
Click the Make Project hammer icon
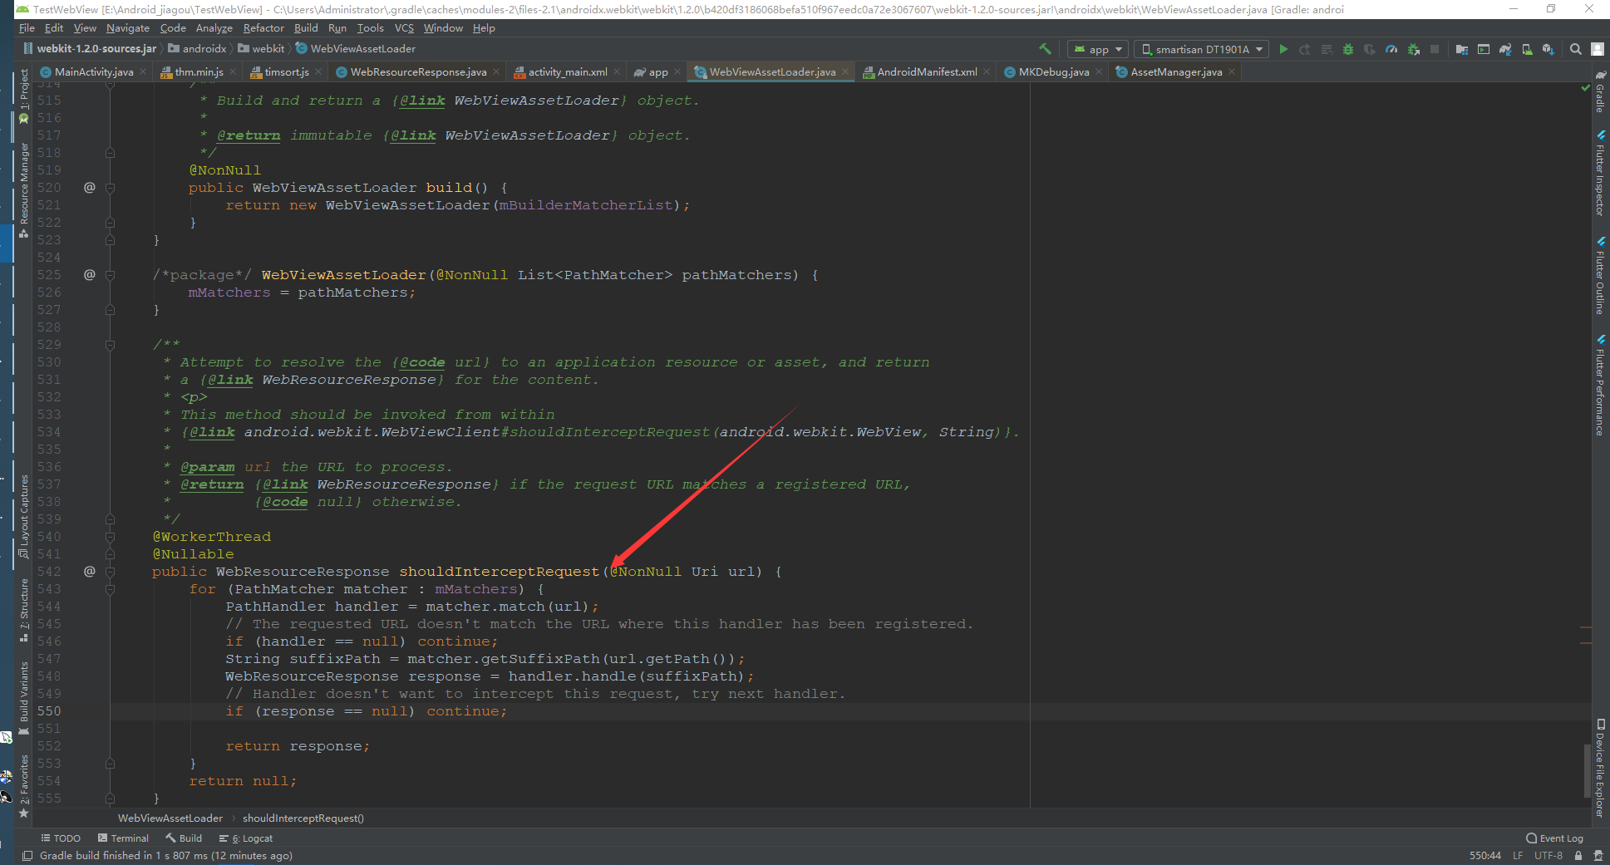tap(1046, 49)
